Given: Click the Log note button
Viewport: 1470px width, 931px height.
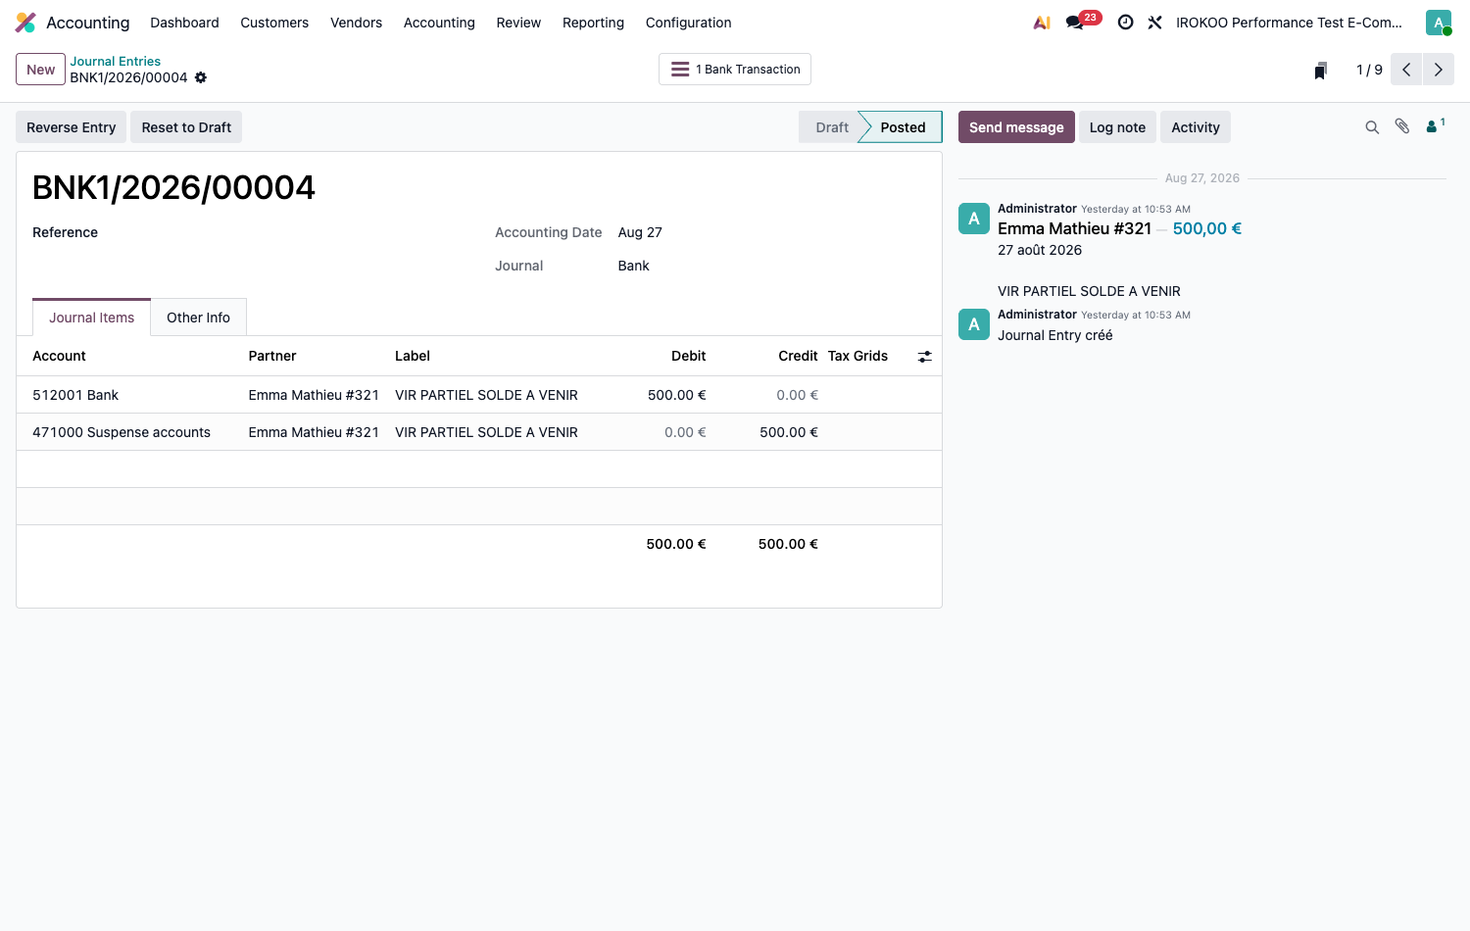Looking at the screenshot, I should click(x=1117, y=127).
